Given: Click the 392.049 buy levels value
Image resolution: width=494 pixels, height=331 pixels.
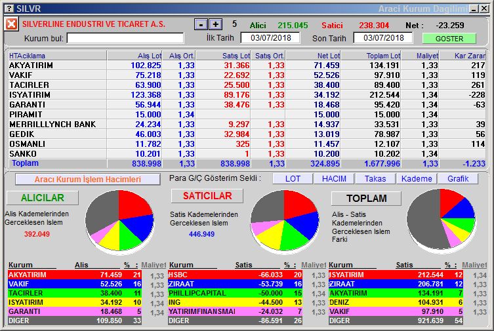Looking at the screenshot, I should pos(37,234).
